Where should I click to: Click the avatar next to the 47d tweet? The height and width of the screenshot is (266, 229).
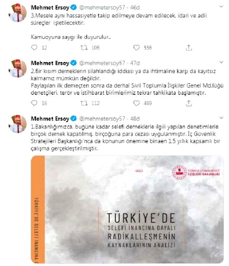coord(18,68)
